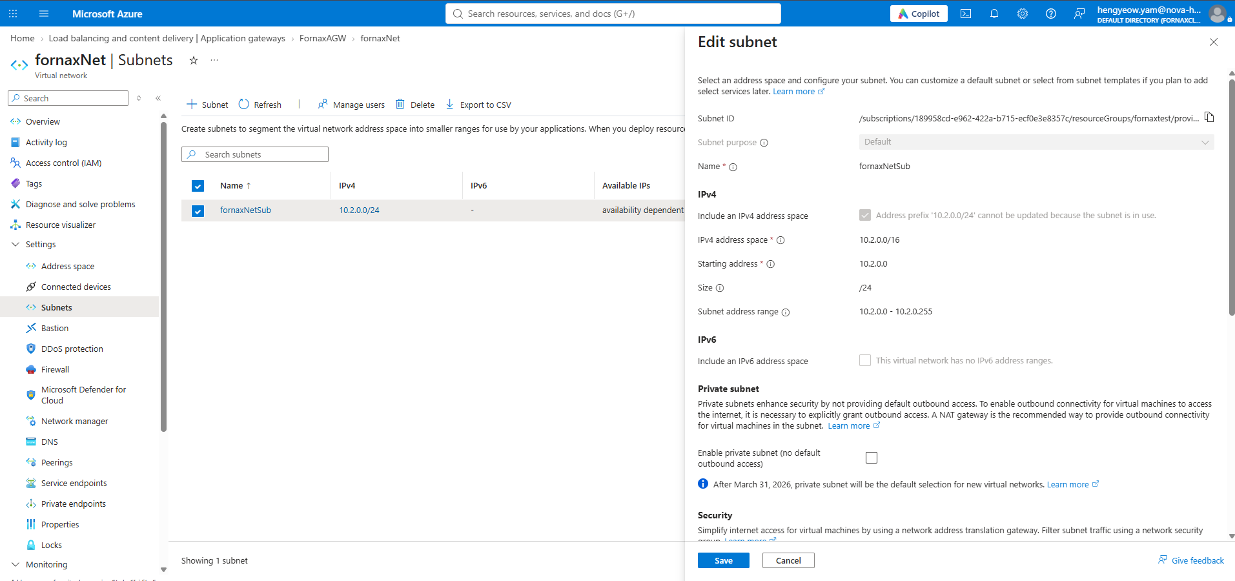Enable private subnet checkbox
The height and width of the screenshot is (581, 1235).
pyautogui.click(x=872, y=458)
